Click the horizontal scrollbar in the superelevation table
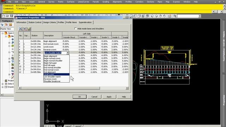Viewport: 226px width, 127px height. click(60, 88)
